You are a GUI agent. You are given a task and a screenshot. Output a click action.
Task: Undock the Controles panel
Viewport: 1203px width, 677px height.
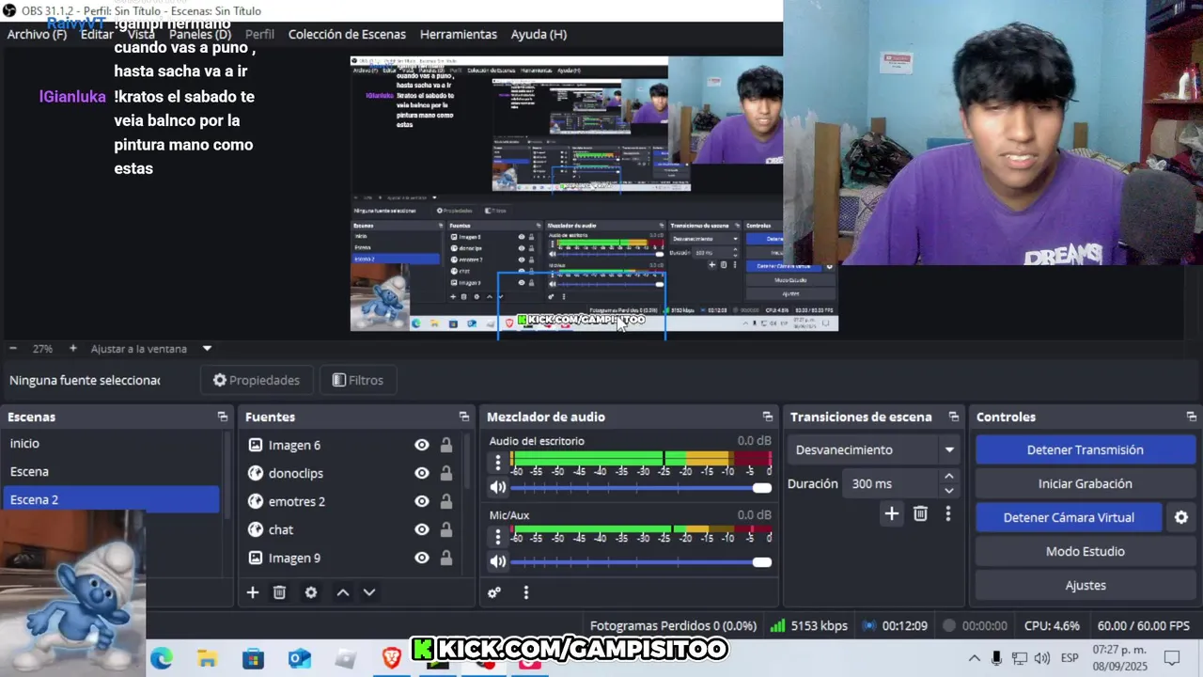pos(1192,417)
